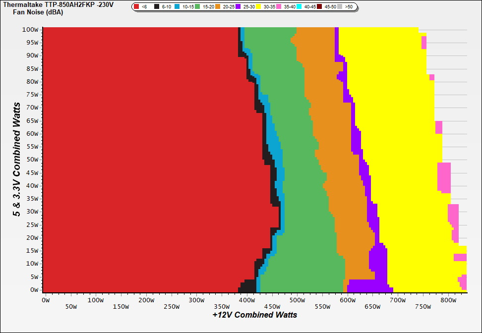Click the orange 20-25 legend swatch
Viewport: 482px width, 333px height.
click(x=218, y=7)
